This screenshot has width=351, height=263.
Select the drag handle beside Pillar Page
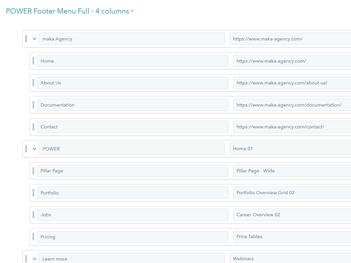(x=33, y=171)
